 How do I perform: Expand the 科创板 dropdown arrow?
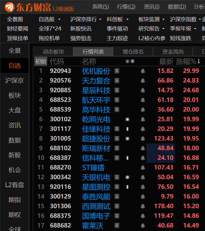[127, 19]
